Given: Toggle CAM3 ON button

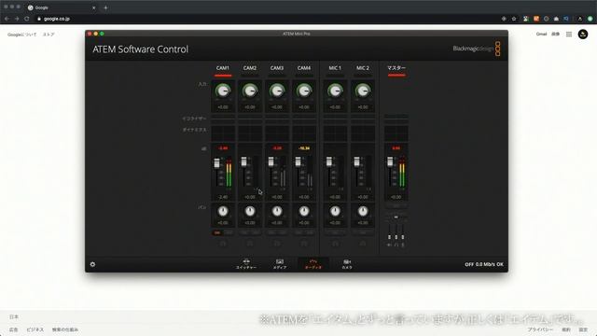Looking at the screenshot, I should [x=271, y=232].
